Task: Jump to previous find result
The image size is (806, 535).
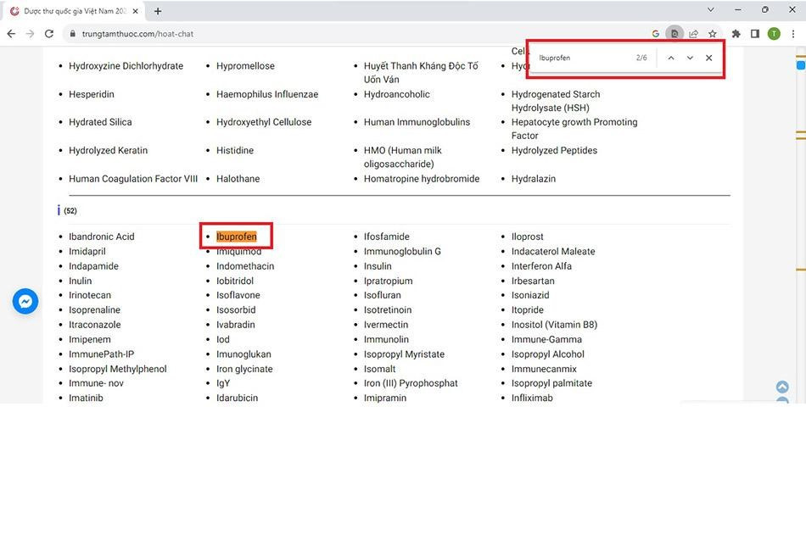Action: (x=670, y=58)
